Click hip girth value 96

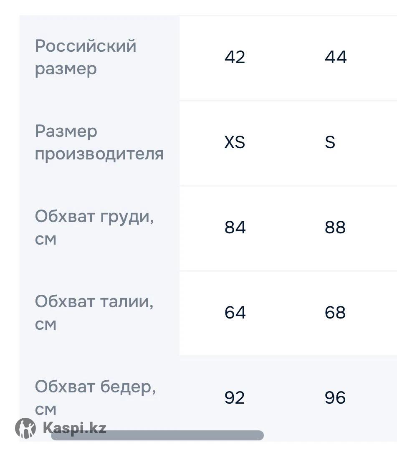[335, 398]
